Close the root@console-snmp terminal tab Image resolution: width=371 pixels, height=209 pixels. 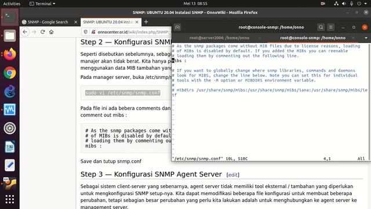point(353,38)
